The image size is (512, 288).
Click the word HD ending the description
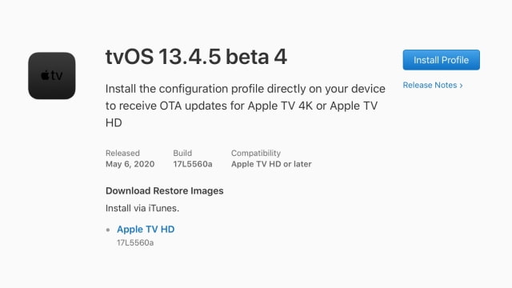[114, 122]
